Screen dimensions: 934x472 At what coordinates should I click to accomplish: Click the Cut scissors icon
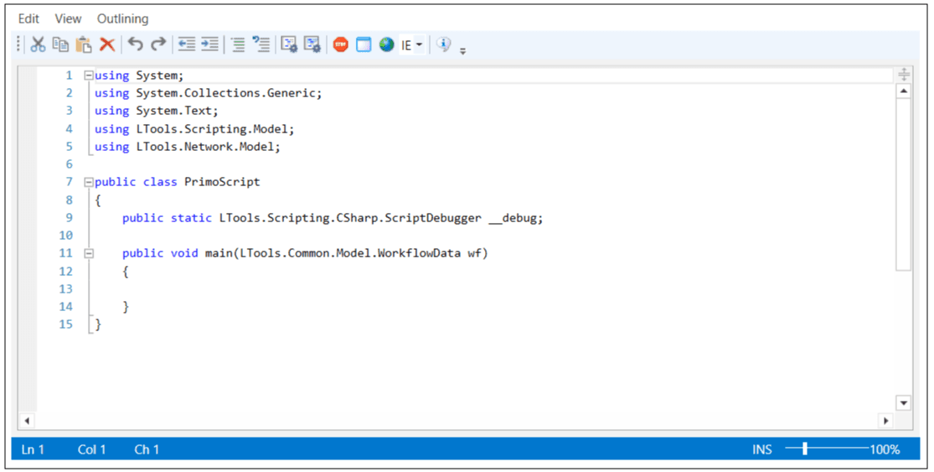[38, 45]
